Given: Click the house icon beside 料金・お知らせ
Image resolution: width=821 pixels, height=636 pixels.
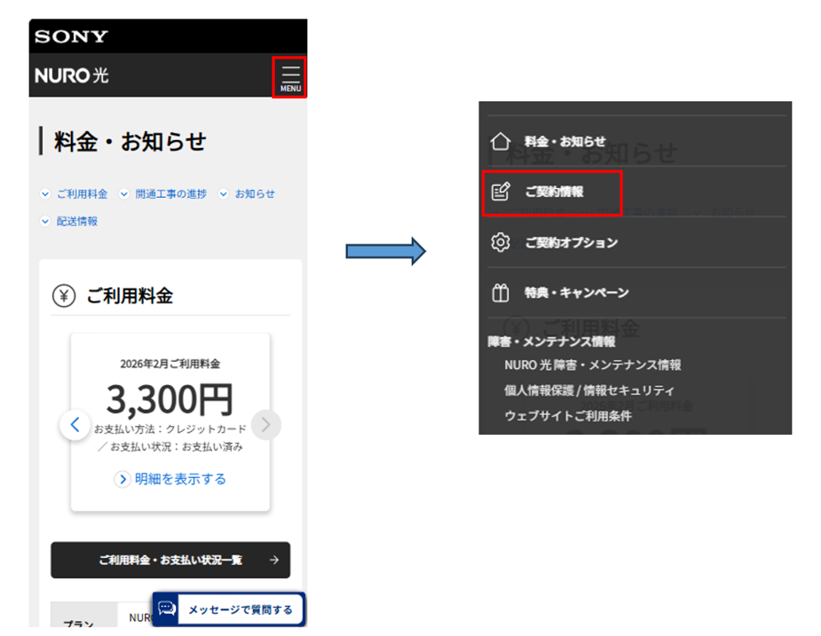Looking at the screenshot, I should click(501, 141).
